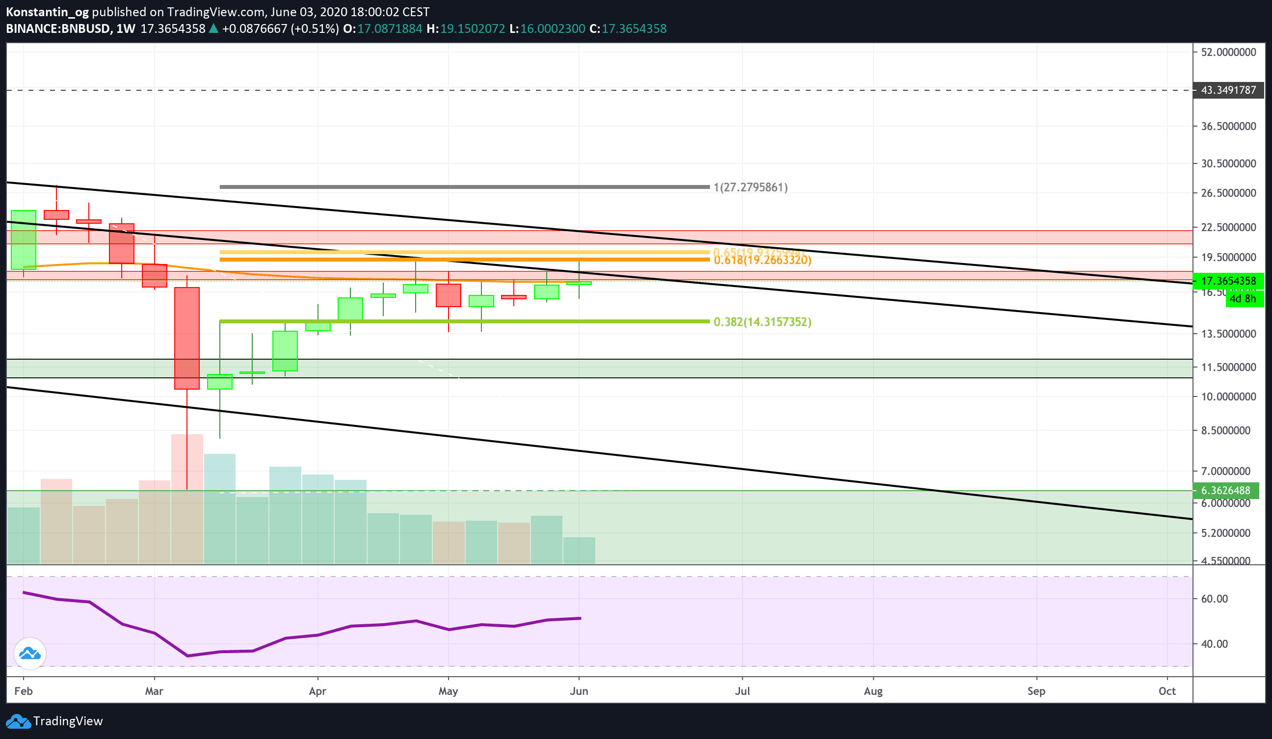Click the 1(27.2795861) Fibonacci level label

point(750,187)
